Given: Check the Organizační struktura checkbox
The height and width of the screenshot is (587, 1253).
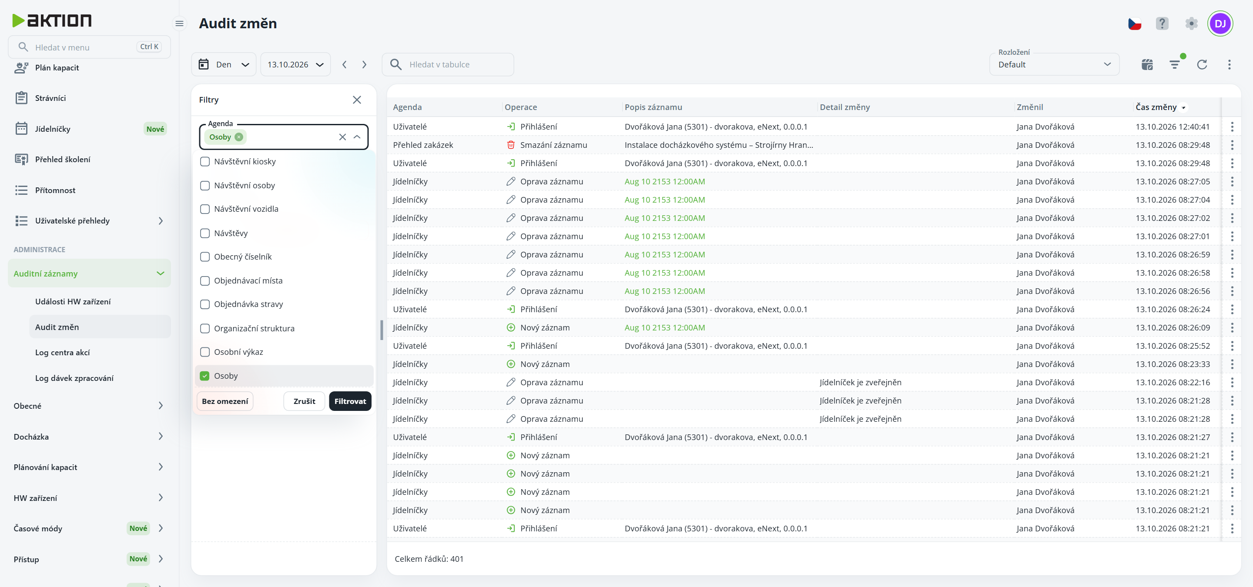Looking at the screenshot, I should pyautogui.click(x=205, y=328).
